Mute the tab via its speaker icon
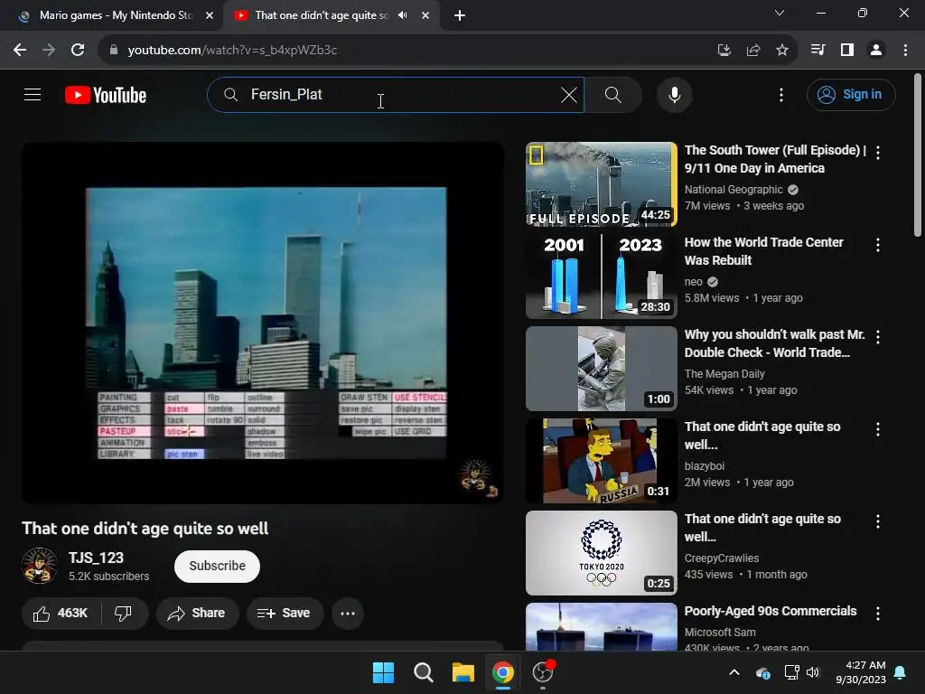This screenshot has width=925, height=694. coord(402,15)
